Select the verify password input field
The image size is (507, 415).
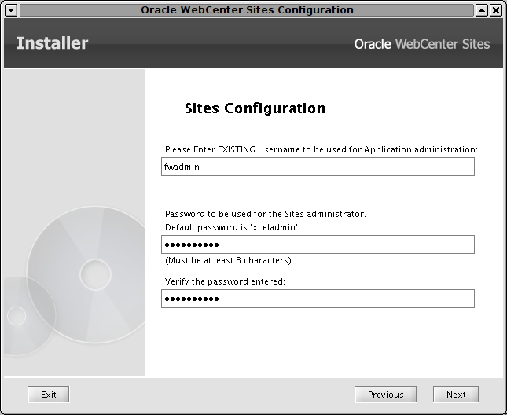tap(318, 299)
